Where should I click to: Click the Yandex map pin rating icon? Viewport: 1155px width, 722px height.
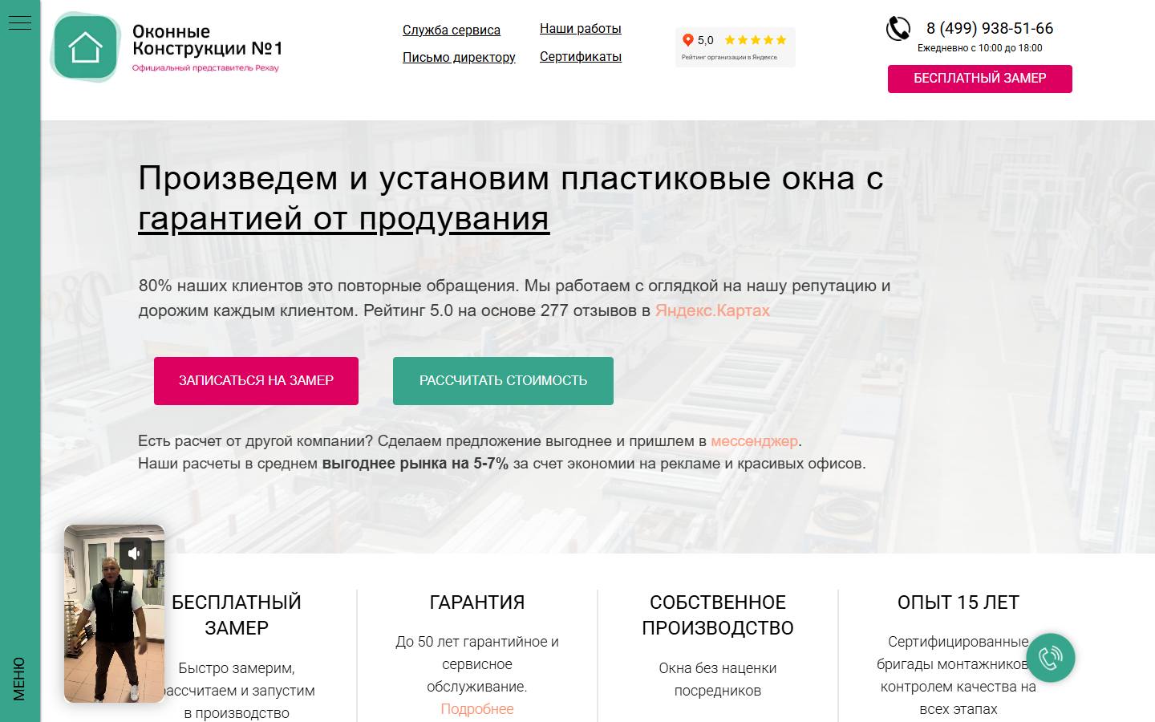coord(687,40)
